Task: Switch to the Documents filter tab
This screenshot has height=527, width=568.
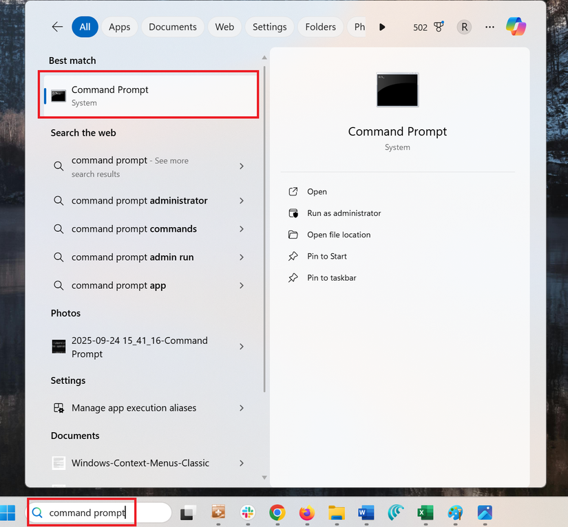Action: (172, 27)
